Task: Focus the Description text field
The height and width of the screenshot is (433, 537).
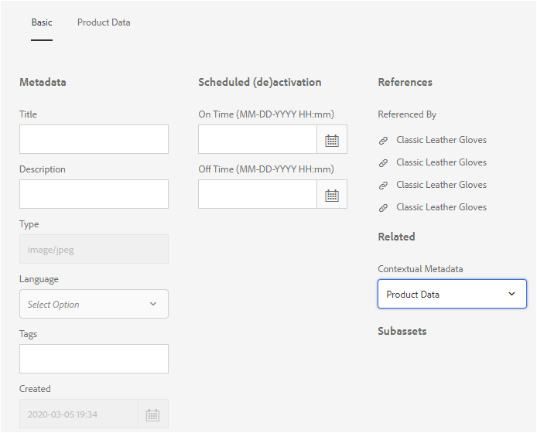Action: [x=94, y=194]
